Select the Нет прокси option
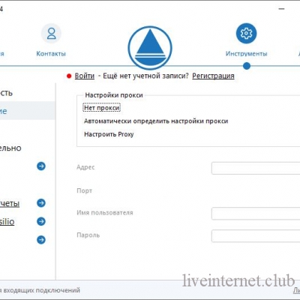The height and width of the screenshot is (300, 300). click(x=102, y=108)
